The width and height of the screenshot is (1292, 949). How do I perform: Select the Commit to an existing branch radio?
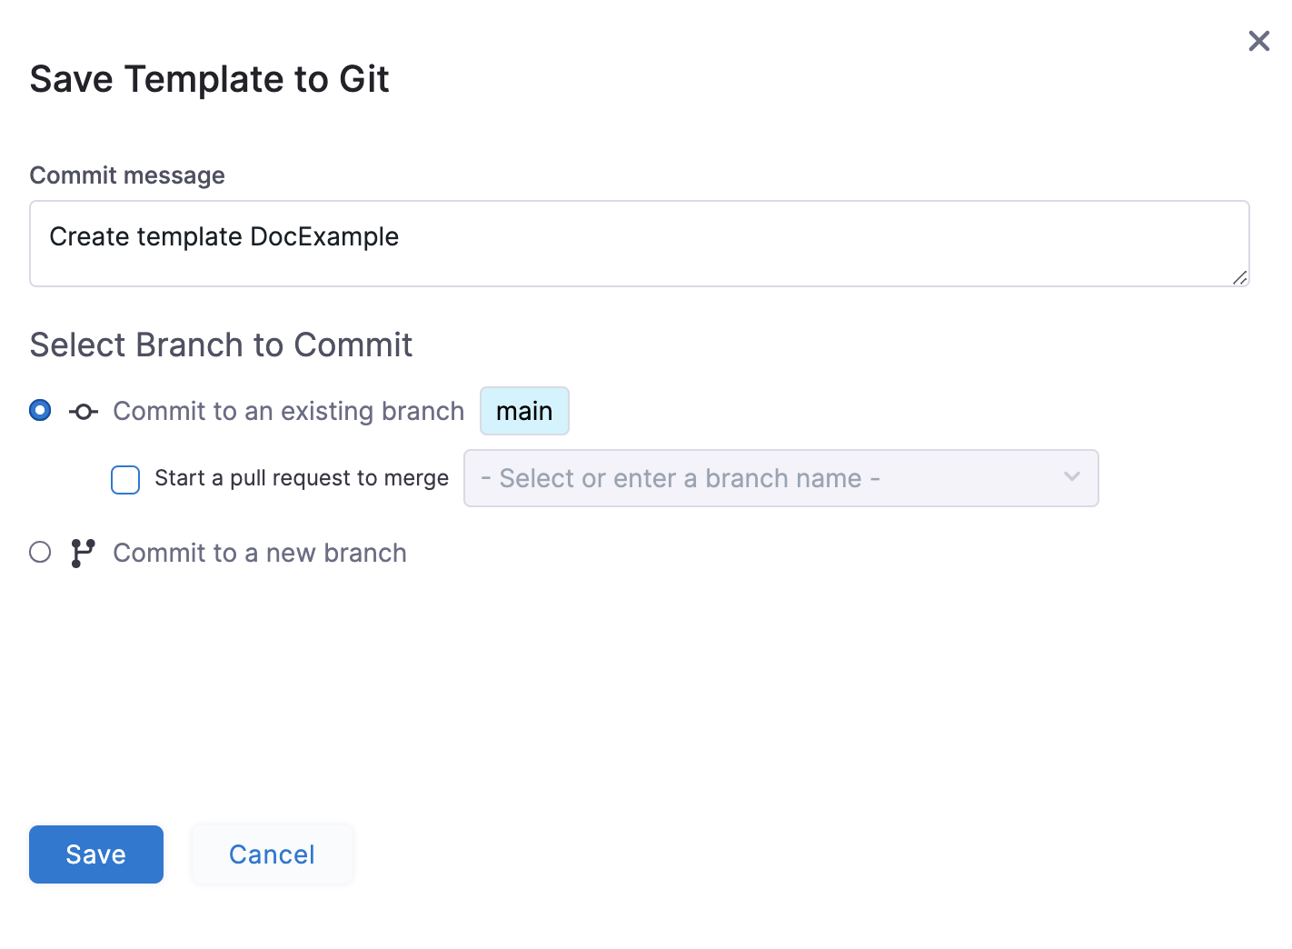[40, 411]
